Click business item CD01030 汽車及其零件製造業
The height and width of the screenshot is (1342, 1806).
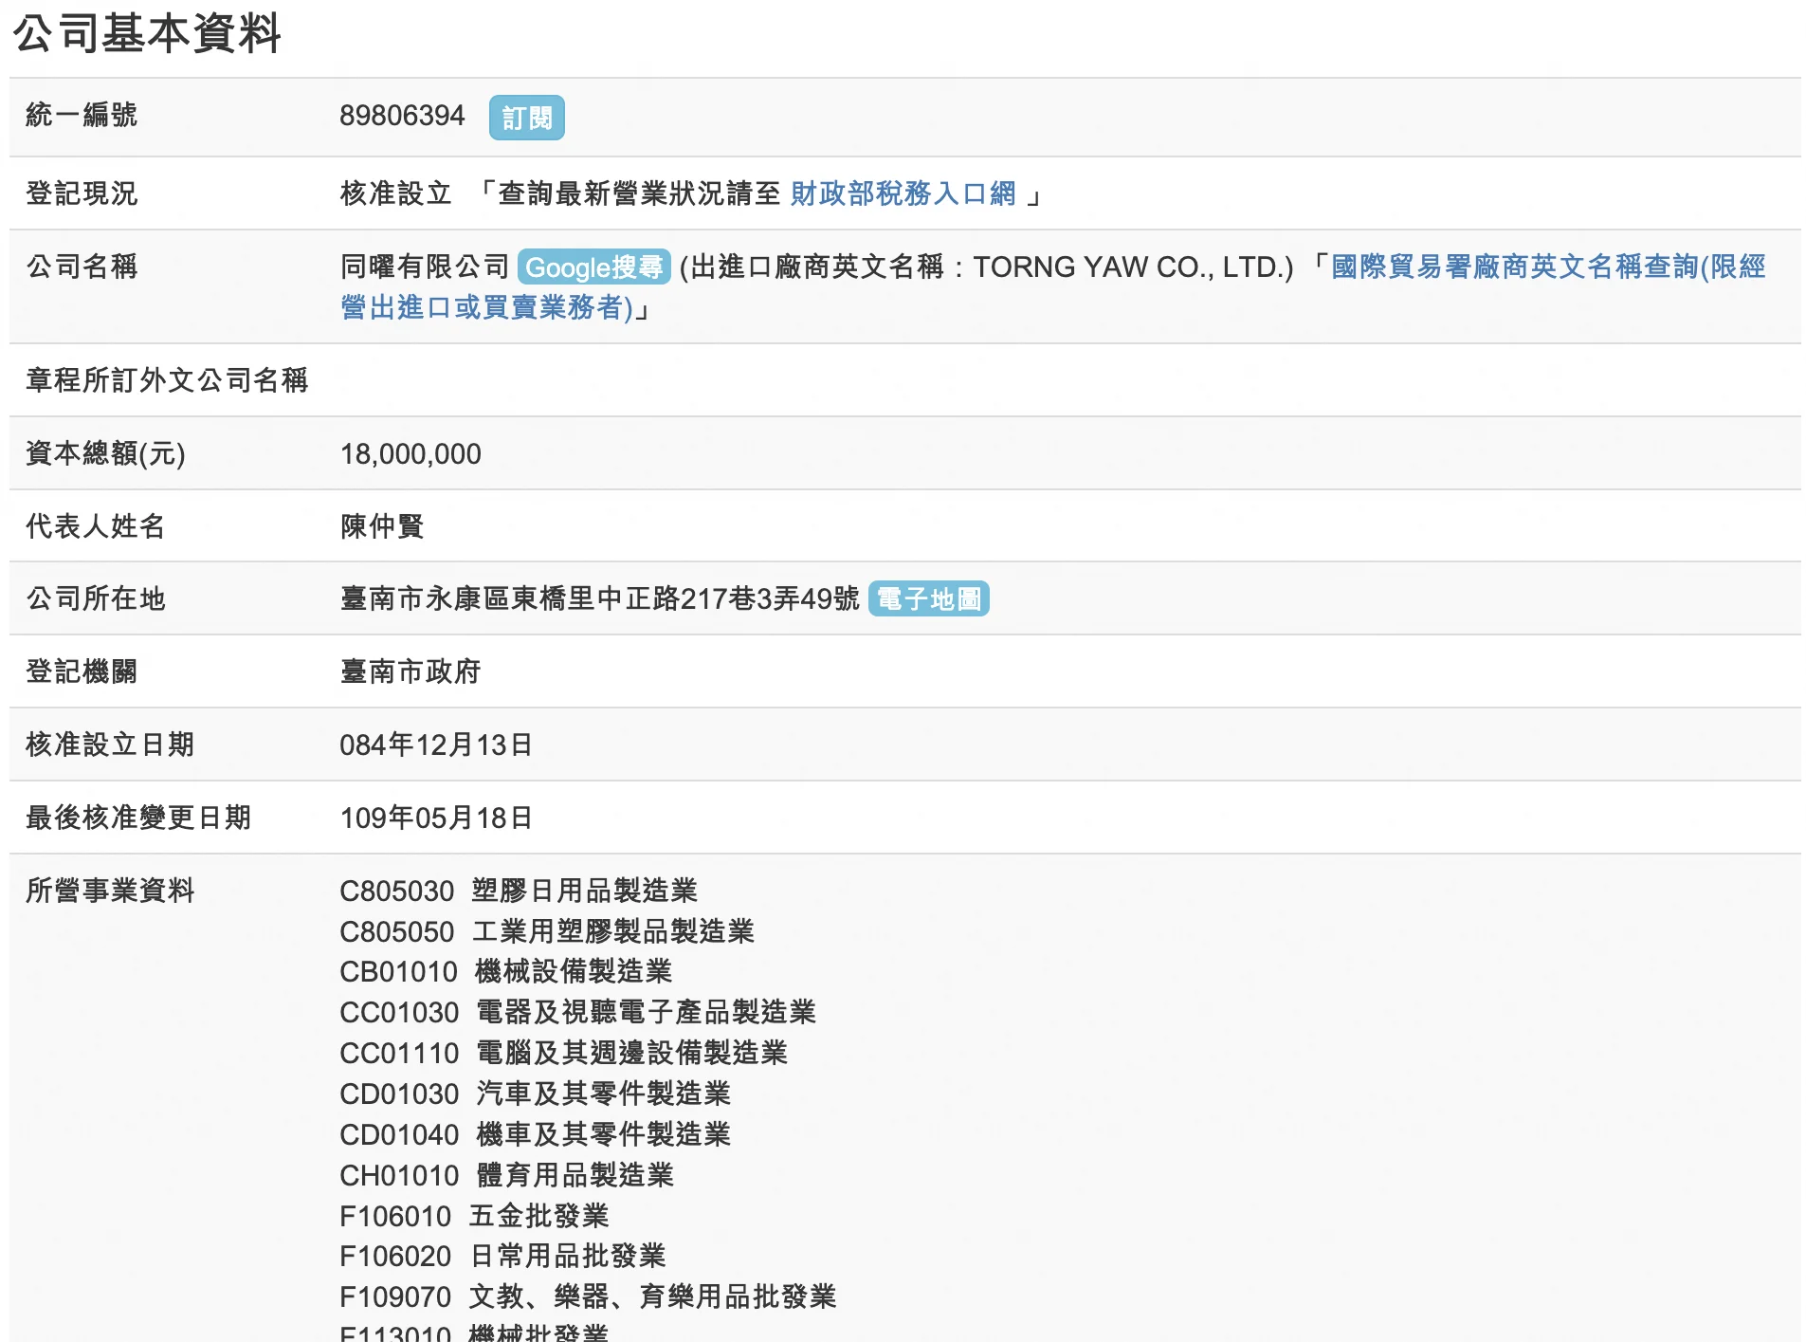coord(535,1094)
